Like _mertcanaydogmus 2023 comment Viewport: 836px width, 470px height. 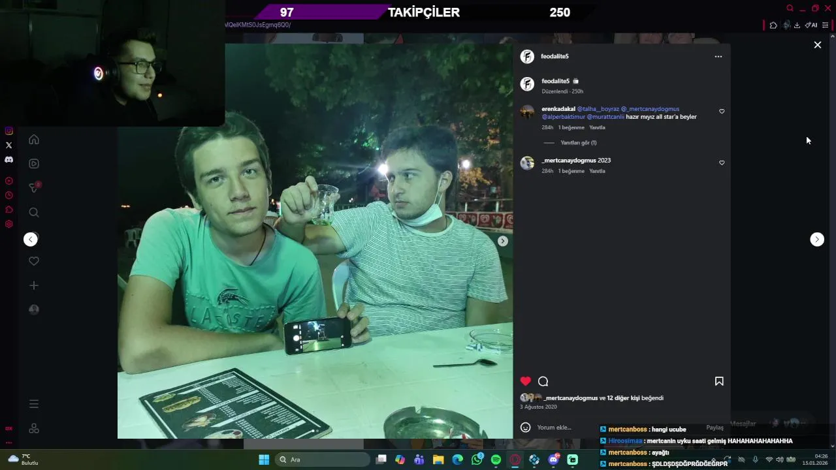(x=722, y=163)
